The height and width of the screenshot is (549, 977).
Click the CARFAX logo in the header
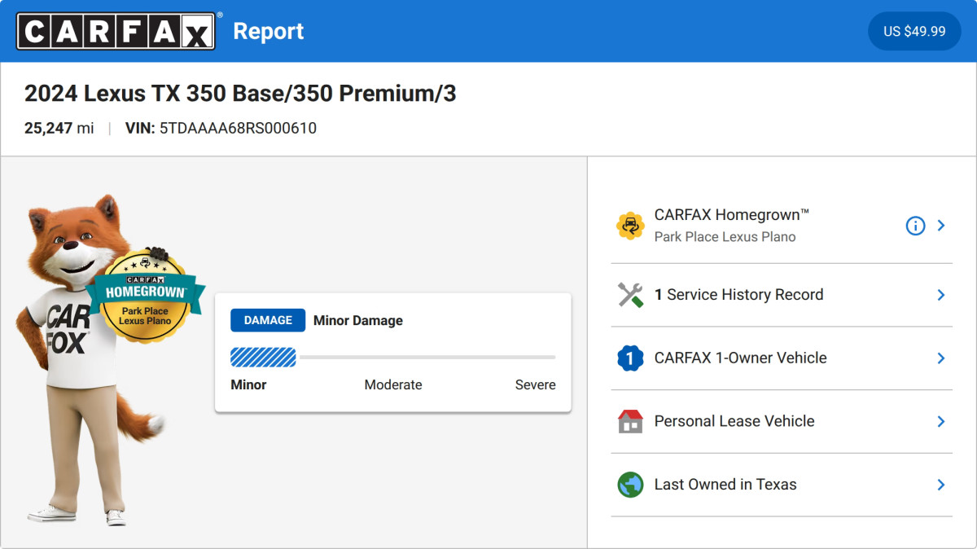pyautogui.click(x=116, y=31)
